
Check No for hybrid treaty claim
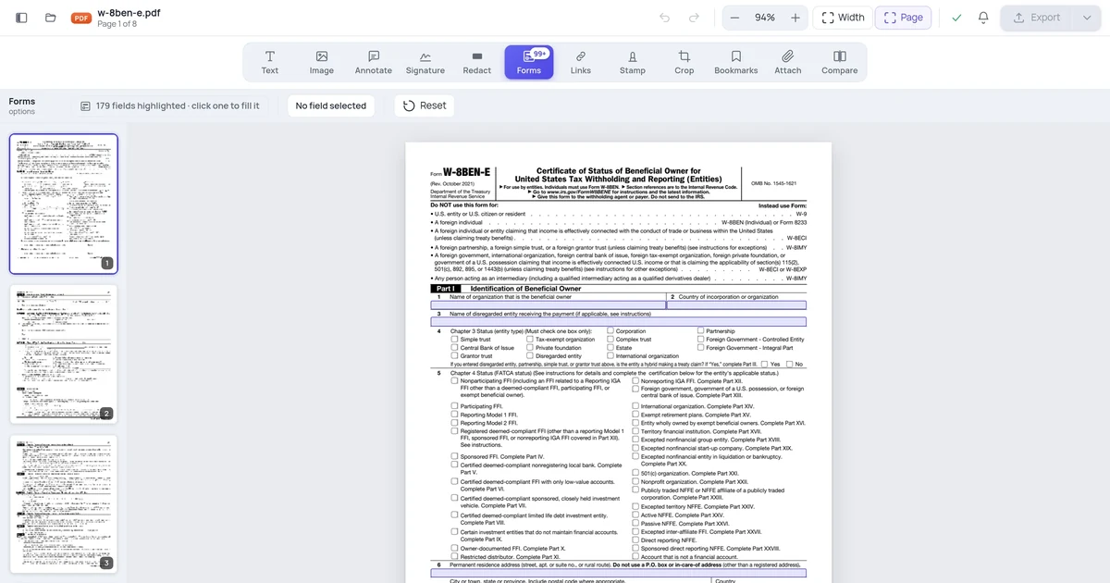pyautogui.click(x=789, y=365)
